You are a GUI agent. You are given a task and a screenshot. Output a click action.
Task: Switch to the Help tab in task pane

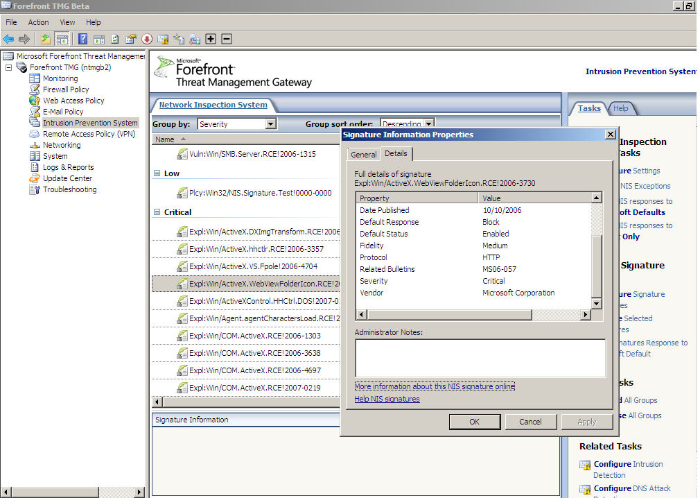tap(620, 108)
